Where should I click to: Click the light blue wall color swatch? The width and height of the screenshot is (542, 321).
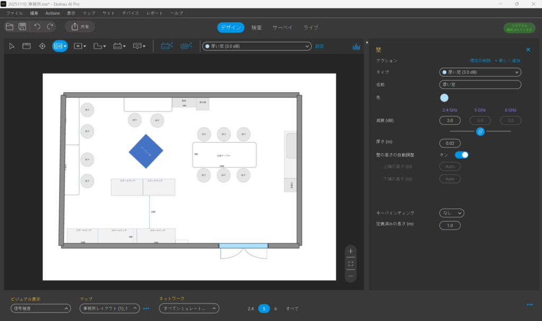coord(444,98)
